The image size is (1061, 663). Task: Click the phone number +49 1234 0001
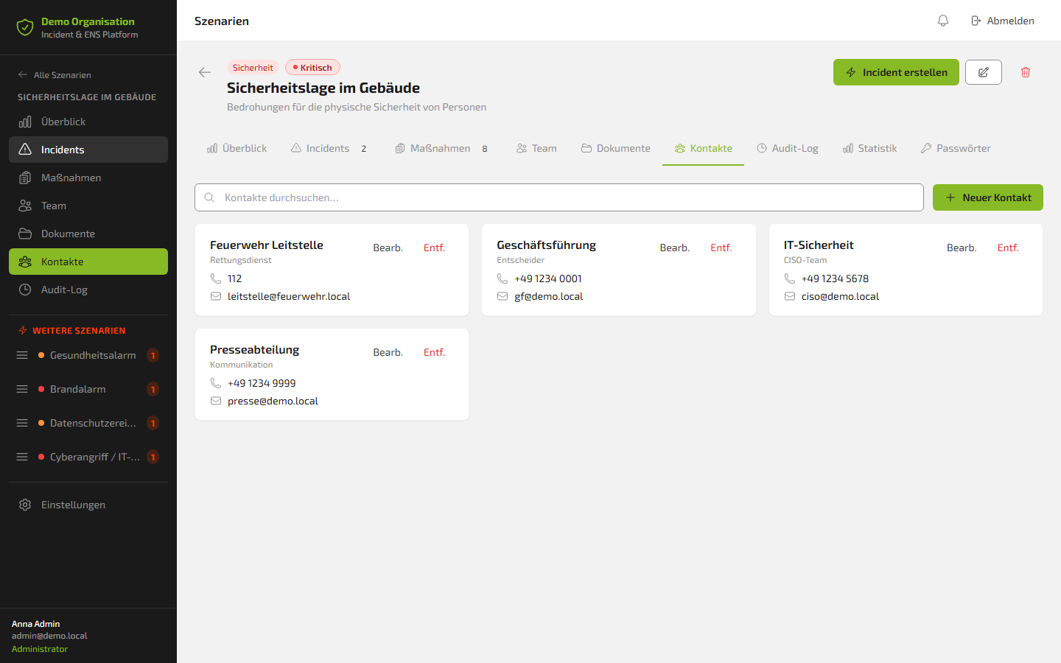click(548, 278)
